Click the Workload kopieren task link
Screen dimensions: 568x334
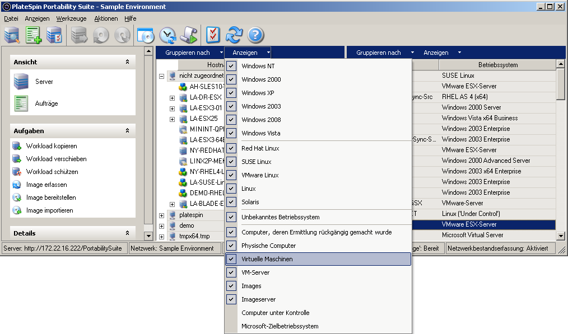pyautogui.click(x=52, y=146)
